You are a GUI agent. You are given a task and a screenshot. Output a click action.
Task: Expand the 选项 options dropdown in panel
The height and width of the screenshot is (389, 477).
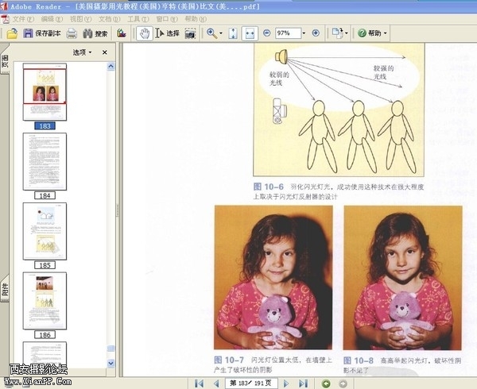point(83,52)
